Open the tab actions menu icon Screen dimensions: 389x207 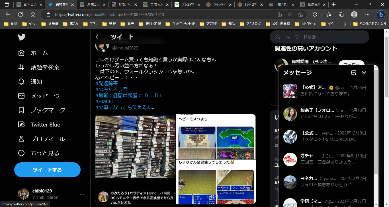click(x=7, y=5)
